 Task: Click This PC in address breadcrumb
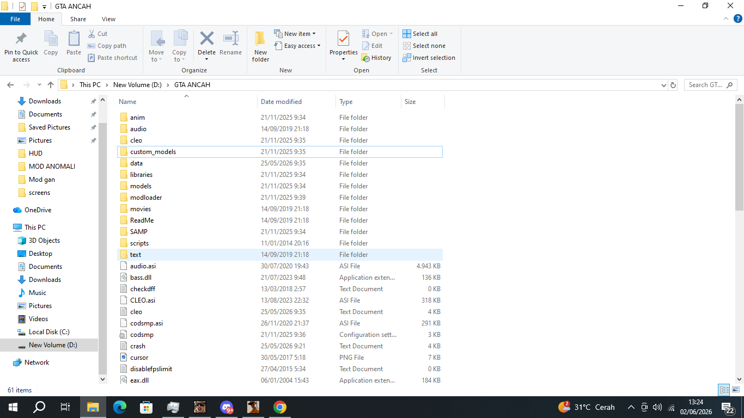[90, 85]
